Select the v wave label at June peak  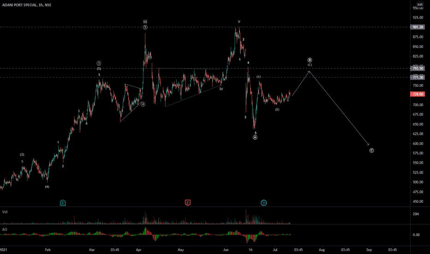click(x=239, y=22)
